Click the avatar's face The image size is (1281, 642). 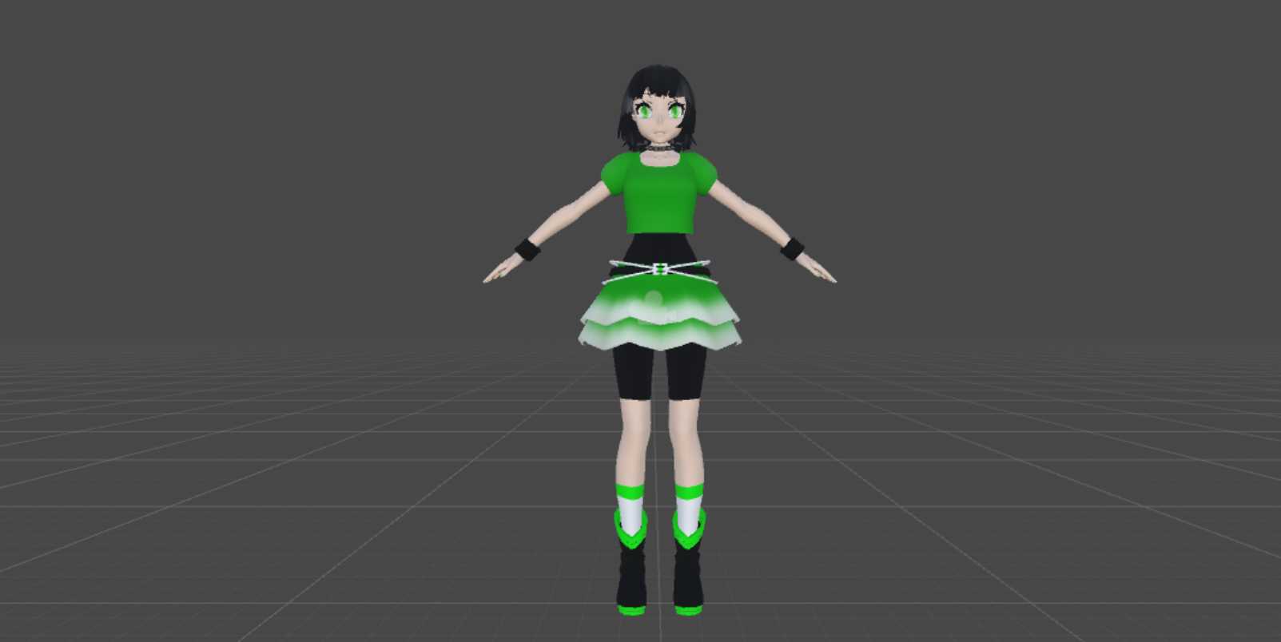[x=658, y=120]
